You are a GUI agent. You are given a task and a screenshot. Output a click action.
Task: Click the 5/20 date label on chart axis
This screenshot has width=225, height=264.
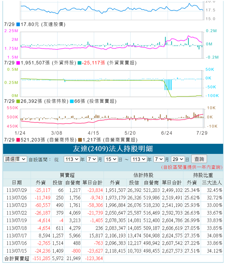point(130,133)
